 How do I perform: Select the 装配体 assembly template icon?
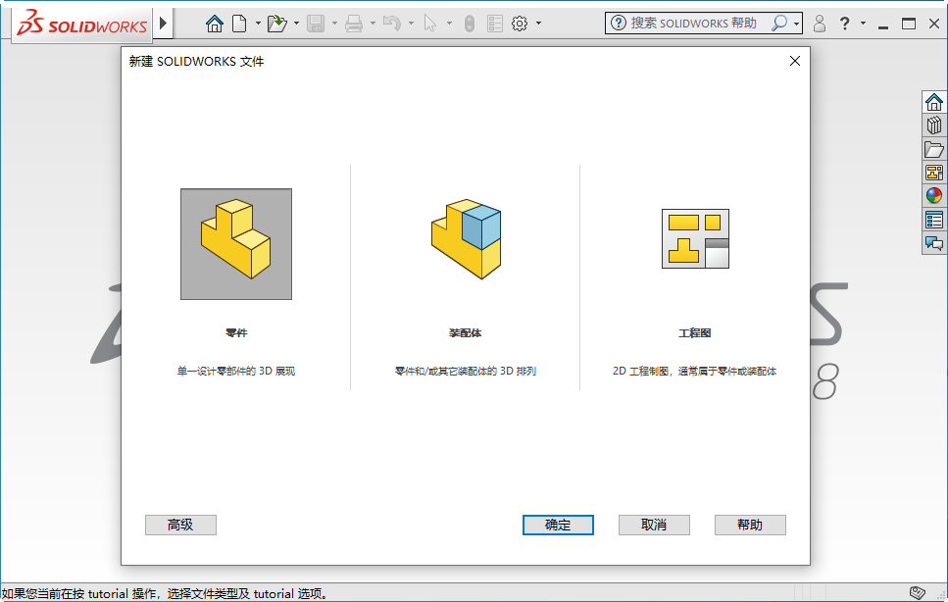466,239
